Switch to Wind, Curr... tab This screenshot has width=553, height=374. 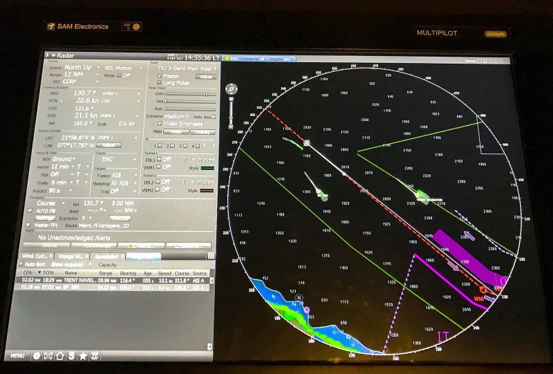pyautogui.click(x=35, y=256)
